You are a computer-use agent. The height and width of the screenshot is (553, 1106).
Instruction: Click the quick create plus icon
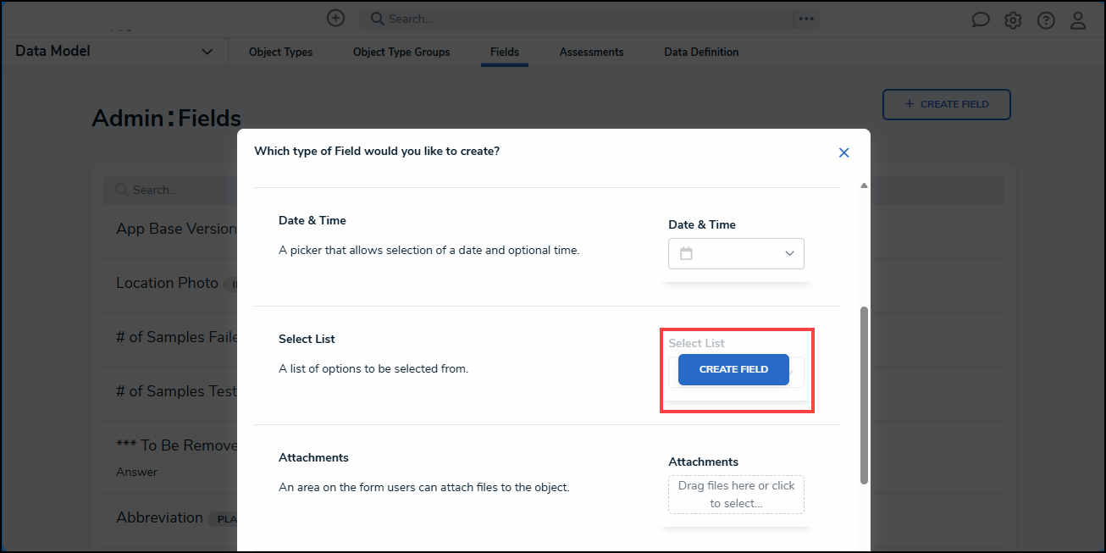[x=335, y=18]
